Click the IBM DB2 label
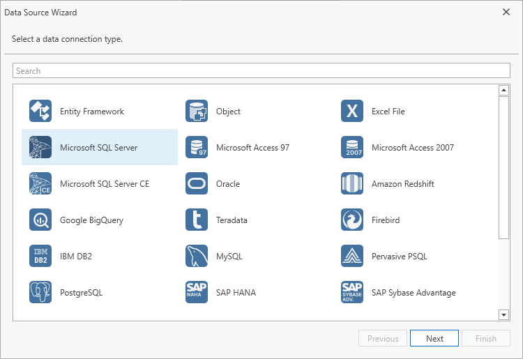This screenshot has height=359, width=523. pos(76,257)
